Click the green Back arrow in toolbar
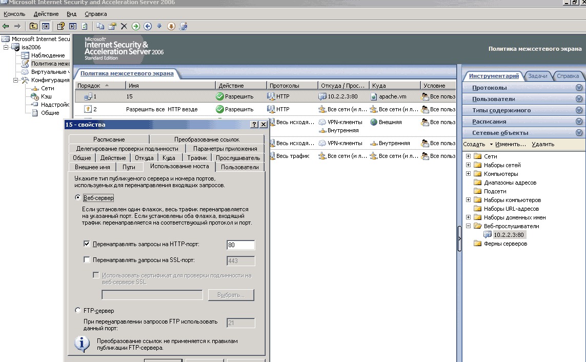Screen dimensions: 586x362 click(6, 26)
